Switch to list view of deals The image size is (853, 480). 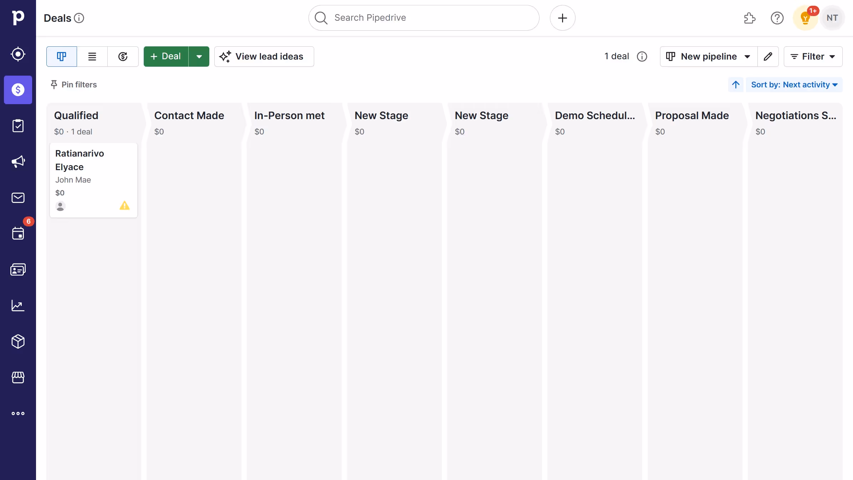click(92, 56)
